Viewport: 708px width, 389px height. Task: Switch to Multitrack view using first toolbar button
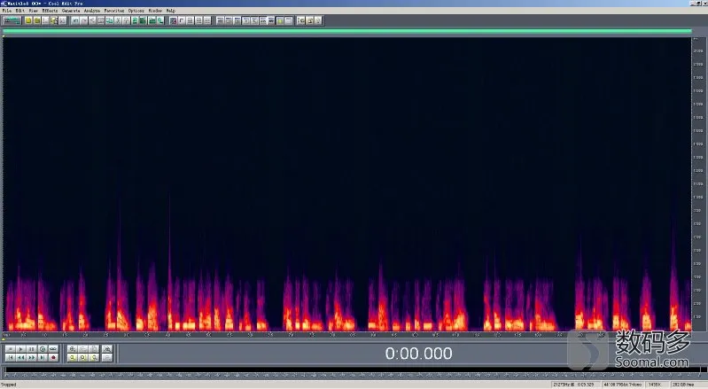12,20
